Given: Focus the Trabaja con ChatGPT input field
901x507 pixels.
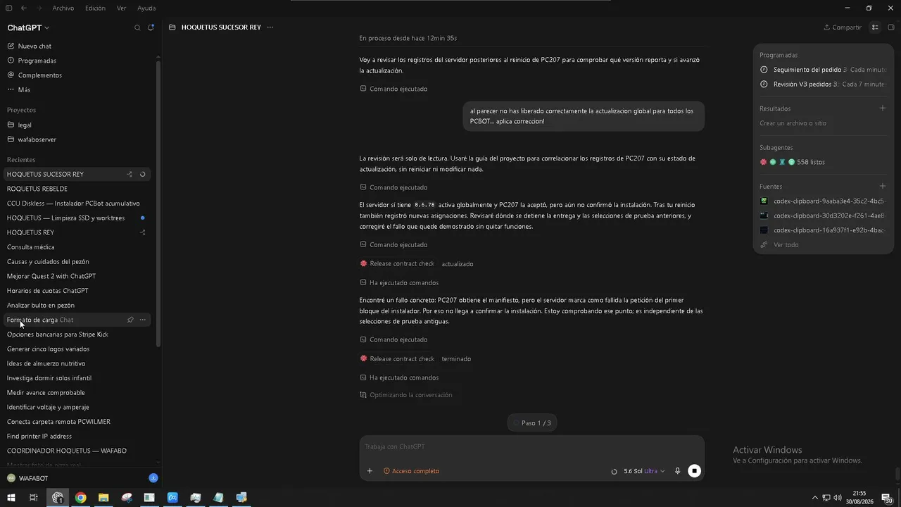Looking at the screenshot, I should click(x=531, y=447).
